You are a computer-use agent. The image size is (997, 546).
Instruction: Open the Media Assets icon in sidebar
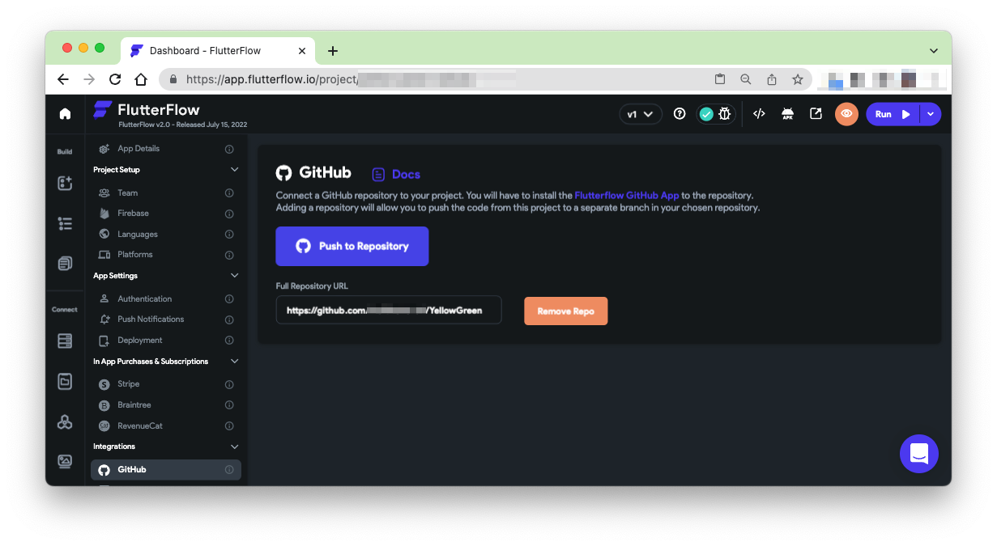click(x=65, y=461)
